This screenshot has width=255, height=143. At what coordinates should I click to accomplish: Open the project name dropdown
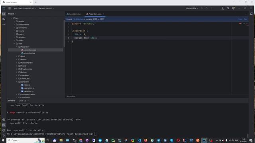25,8
